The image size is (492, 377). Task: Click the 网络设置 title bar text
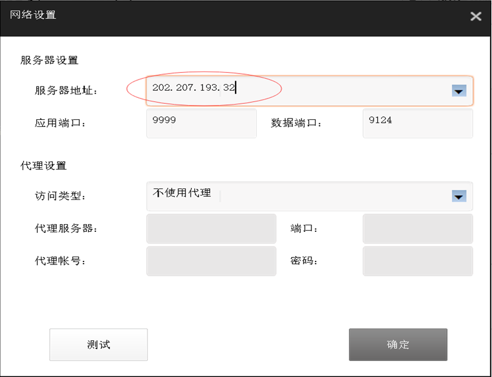[x=33, y=15]
